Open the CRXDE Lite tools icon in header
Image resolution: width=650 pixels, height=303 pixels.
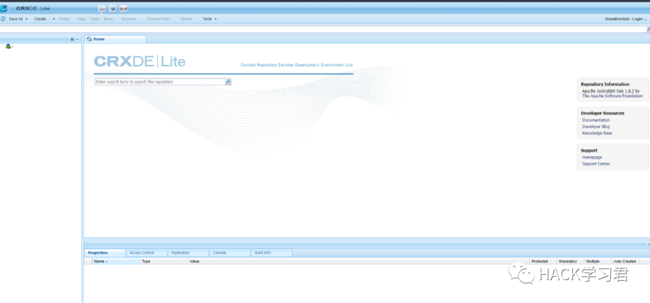(x=102, y=8)
